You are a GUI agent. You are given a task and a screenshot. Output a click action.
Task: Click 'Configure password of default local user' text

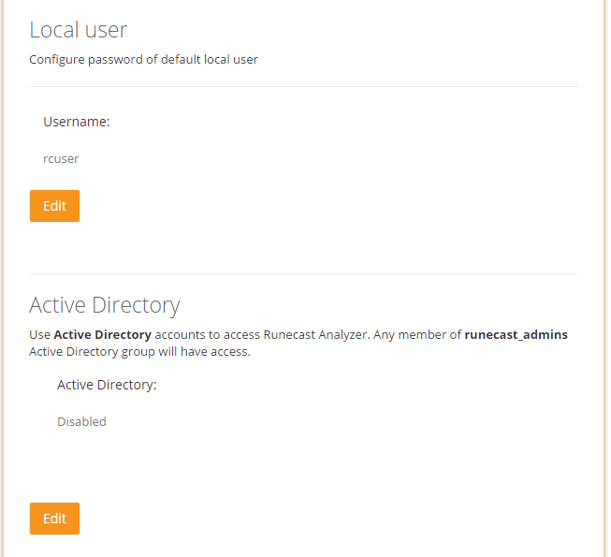(x=143, y=60)
